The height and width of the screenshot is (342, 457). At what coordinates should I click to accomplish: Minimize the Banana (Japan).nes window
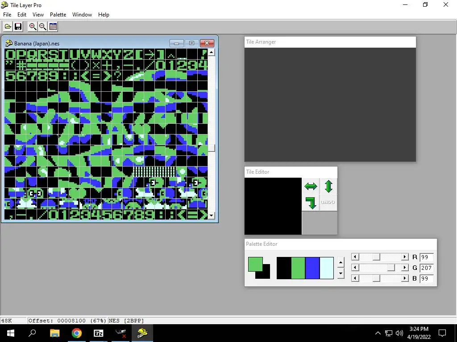177,43
